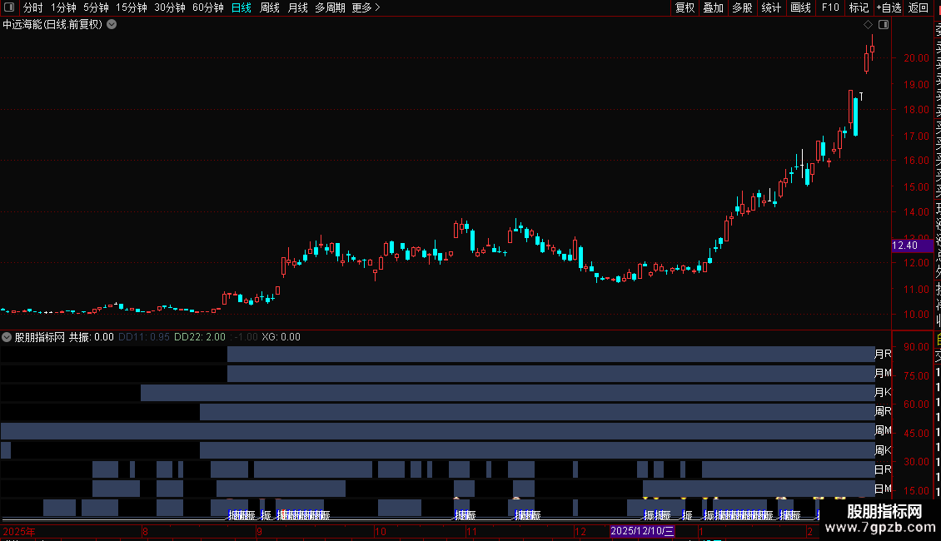Viewport: 941px width, 541px height.
Task: Click the 周K indicator row label
Action: coord(883,449)
